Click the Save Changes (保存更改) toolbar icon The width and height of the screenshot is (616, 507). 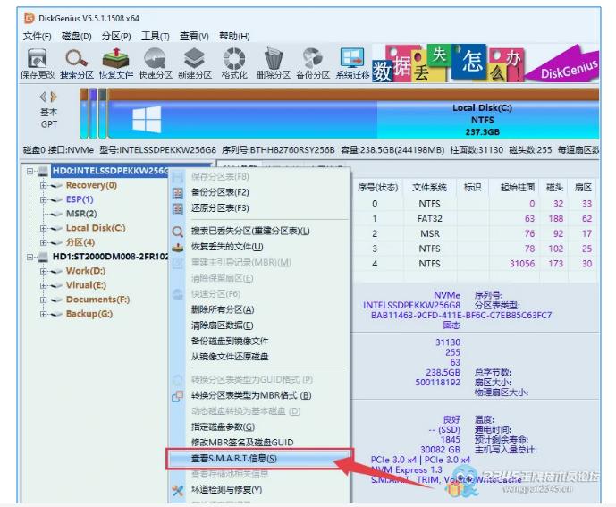(38, 61)
